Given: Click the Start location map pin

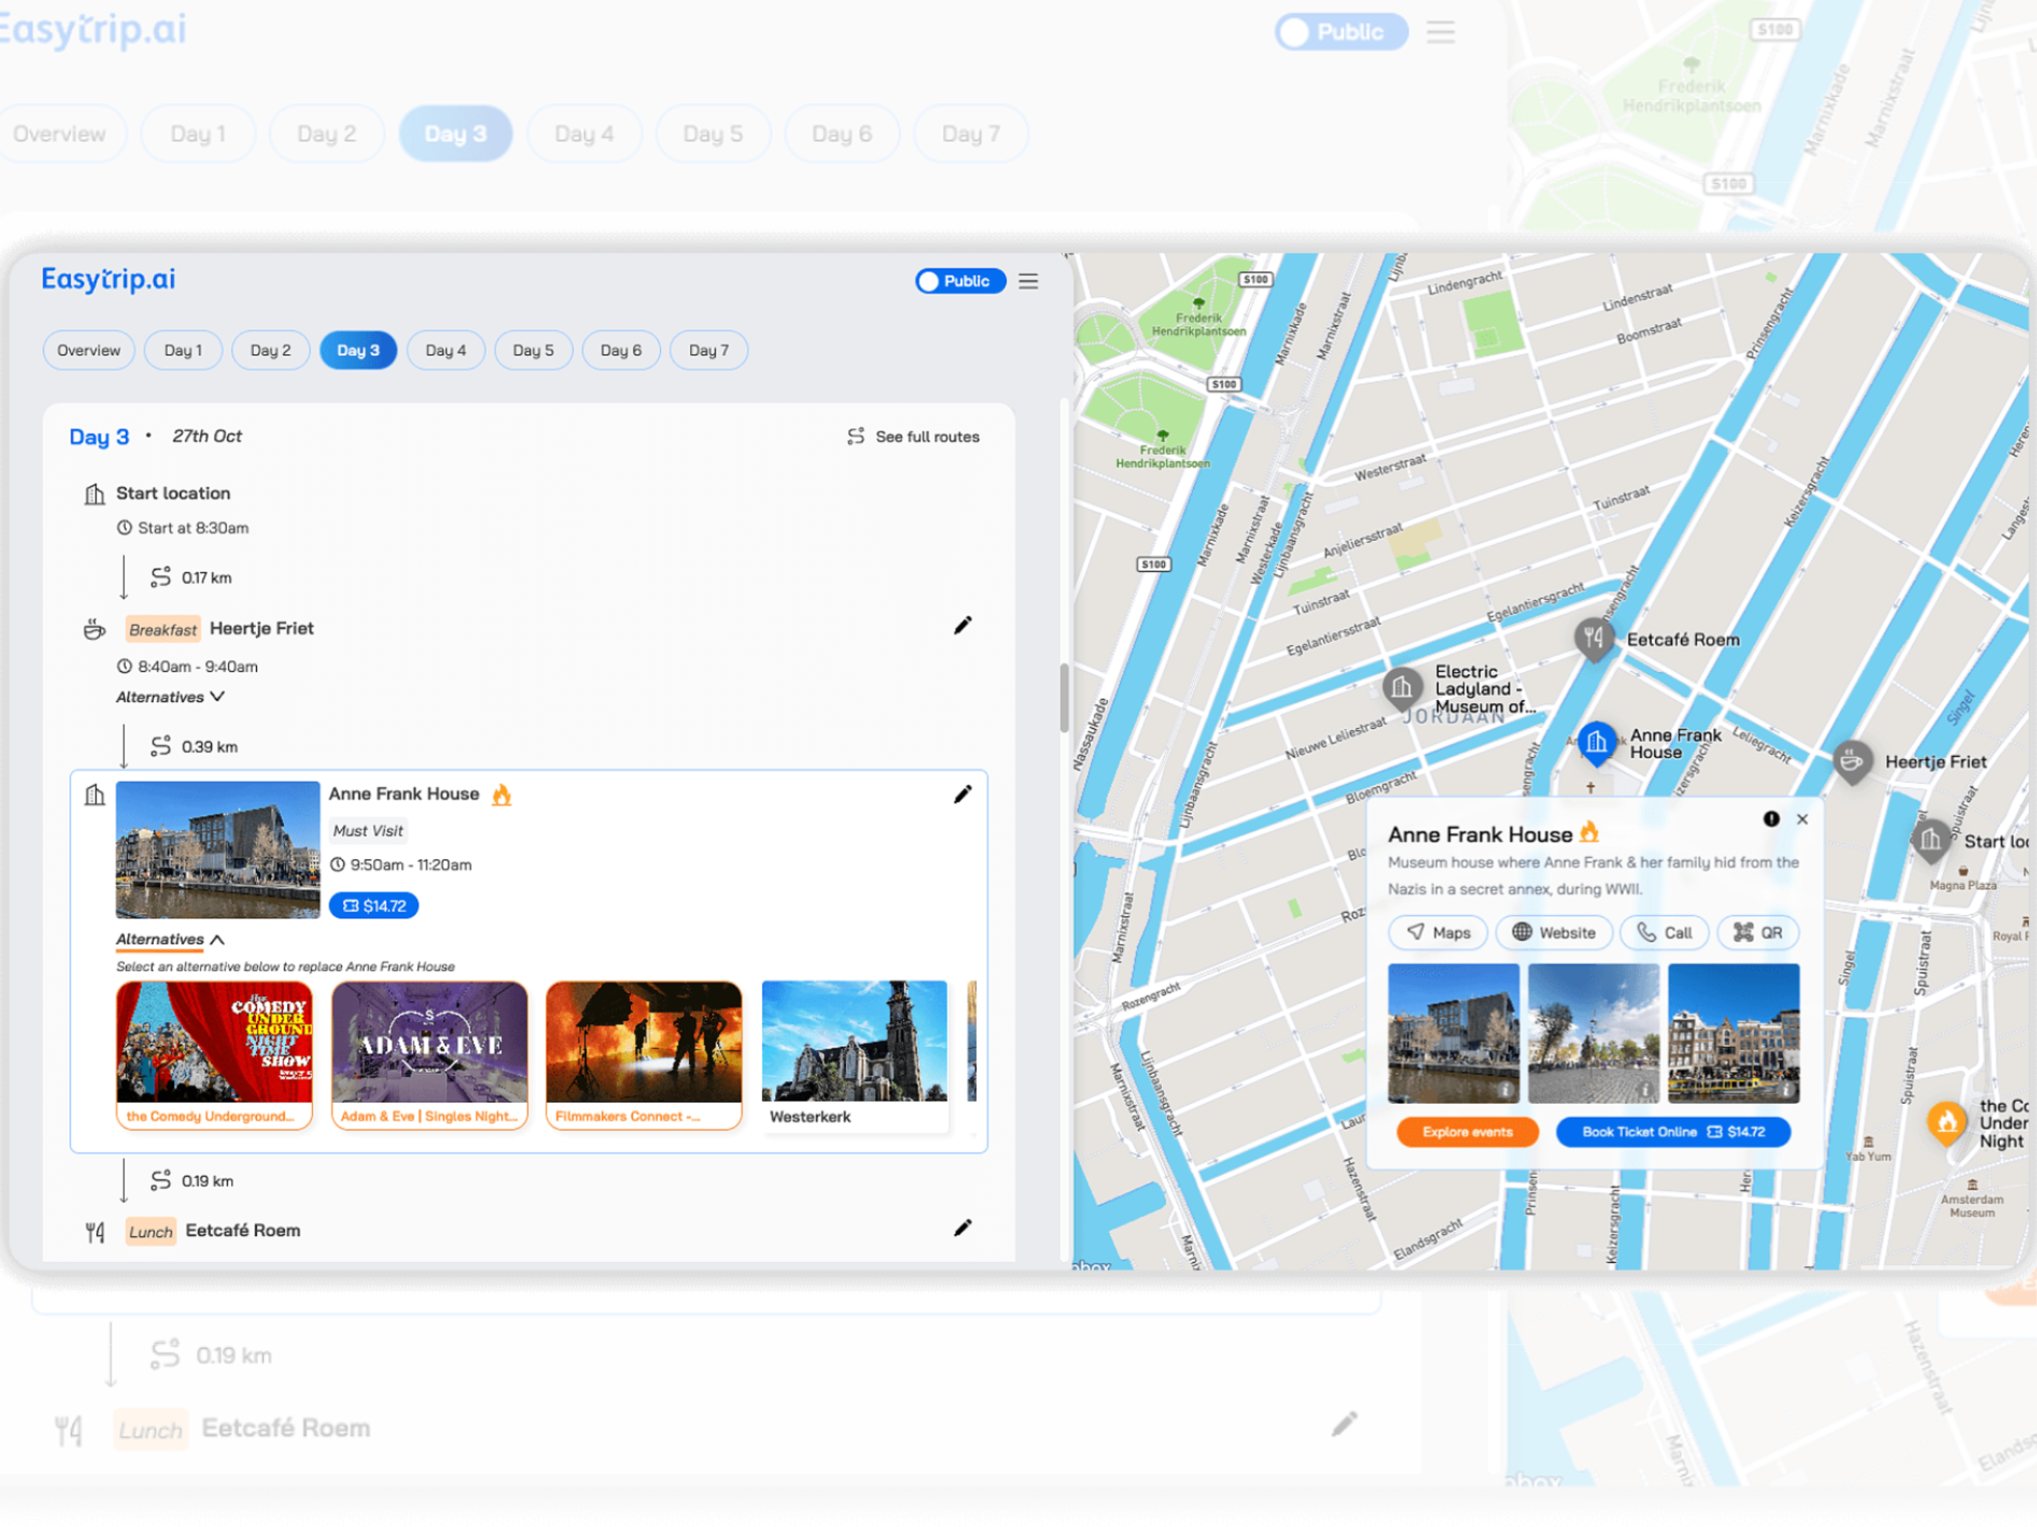Looking at the screenshot, I should 1930,841.
